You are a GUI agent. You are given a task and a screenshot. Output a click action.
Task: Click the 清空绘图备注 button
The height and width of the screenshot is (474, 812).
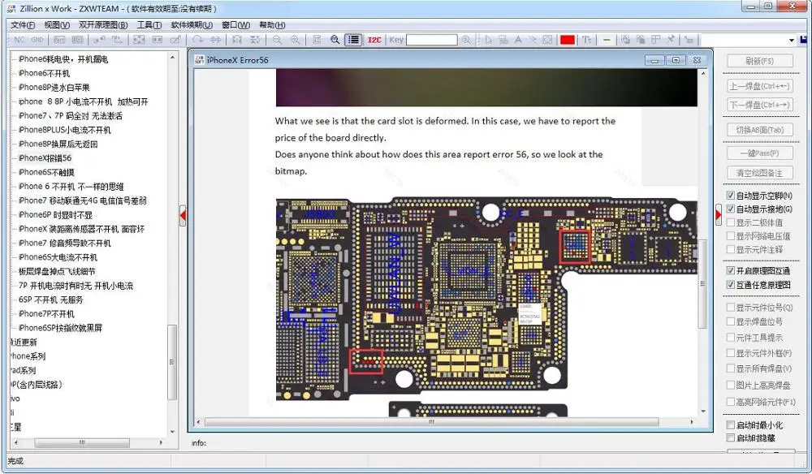point(760,173)
